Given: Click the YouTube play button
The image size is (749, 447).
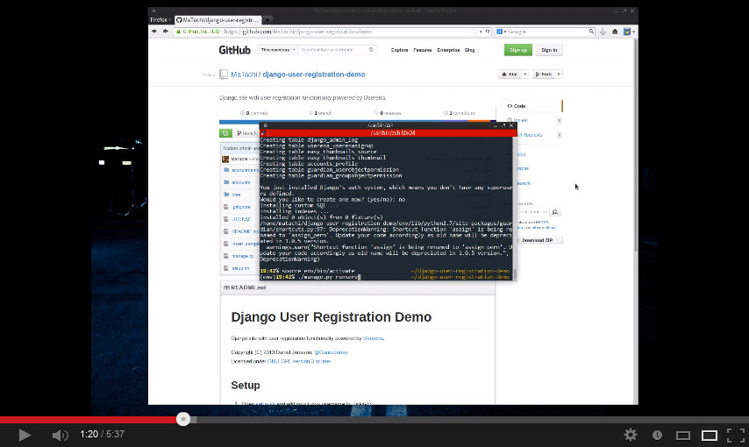Looking at the screenshot, I should (25, 435).
